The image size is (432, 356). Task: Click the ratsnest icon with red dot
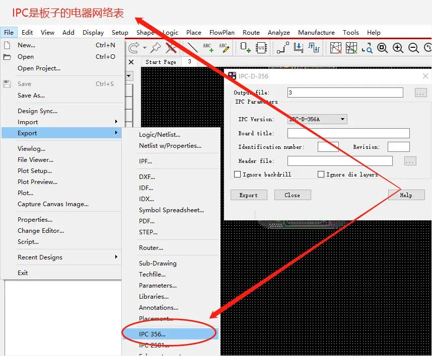pyautogui.click(x=335, y=48)
